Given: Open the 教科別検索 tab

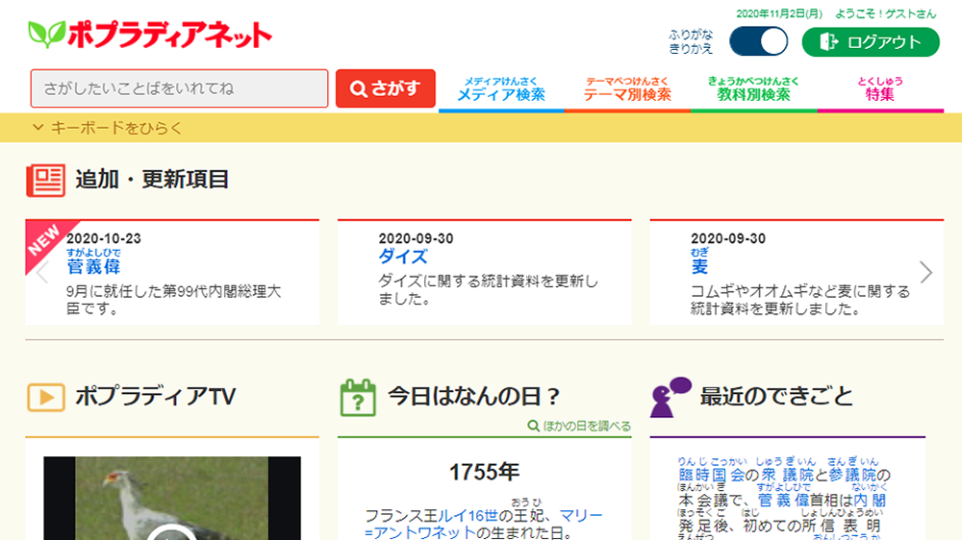Looking at the screenshot, I should (x=753, y=90).
